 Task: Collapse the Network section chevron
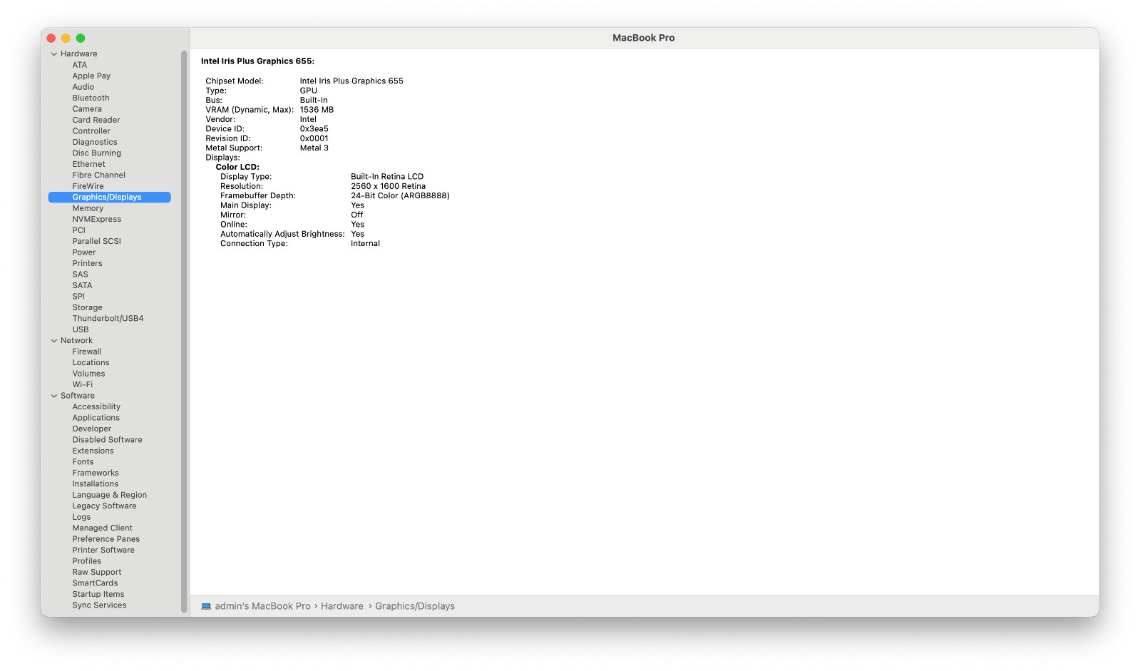coord(54,341)
